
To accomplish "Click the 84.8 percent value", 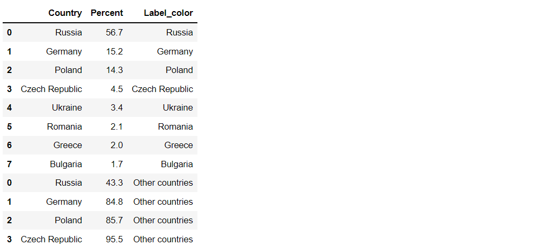I will pos(114,202).
